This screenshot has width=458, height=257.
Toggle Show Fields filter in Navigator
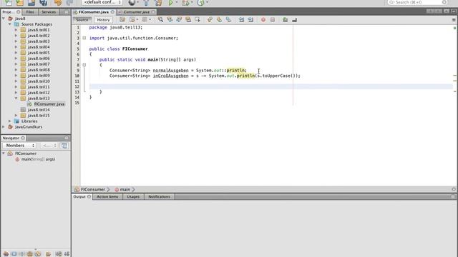14,254
